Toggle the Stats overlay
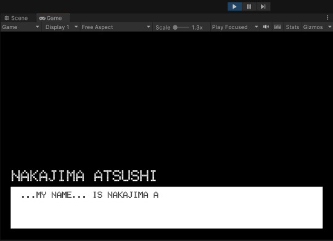The height and width of the screenshot is (241, 333). click(292, 27)
